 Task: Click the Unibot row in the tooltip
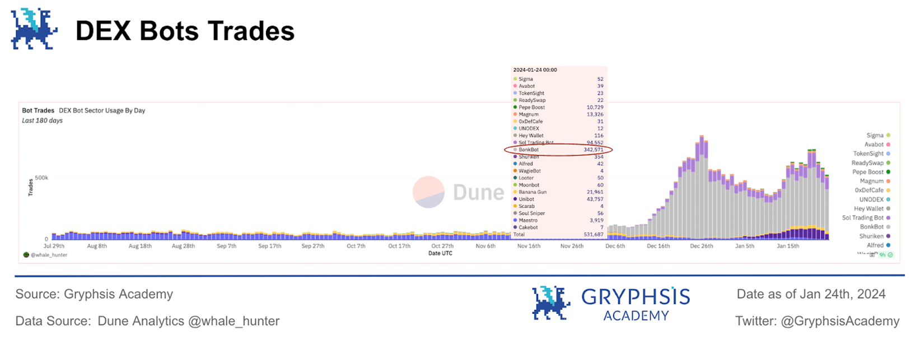pyautogui.click(x=558, y=199)
